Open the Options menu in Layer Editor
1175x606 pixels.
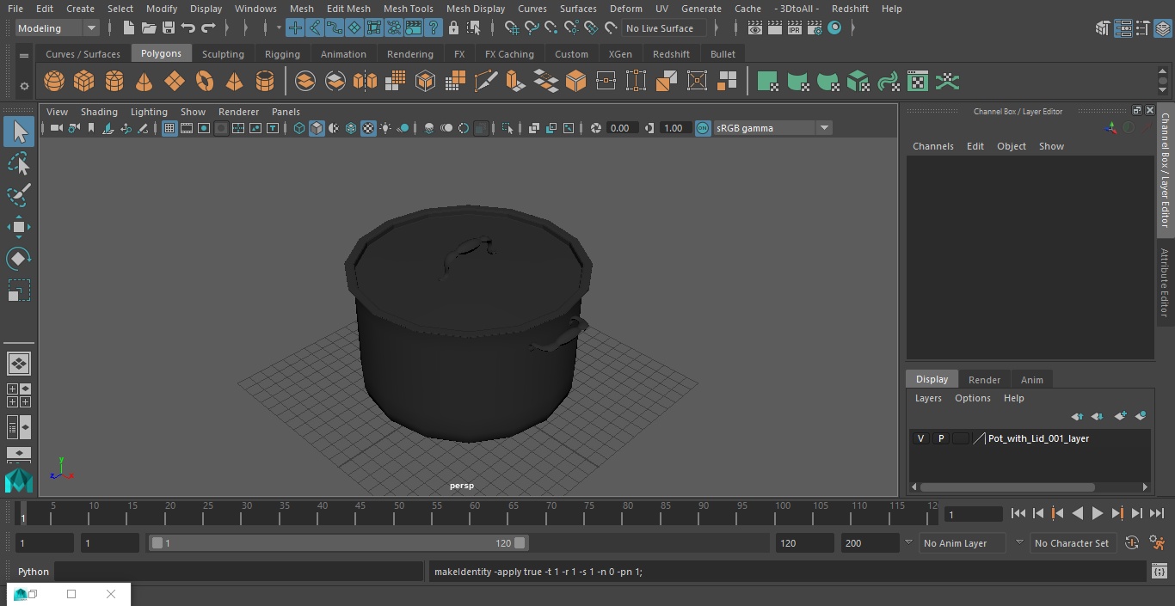click(x=973, y=398)
